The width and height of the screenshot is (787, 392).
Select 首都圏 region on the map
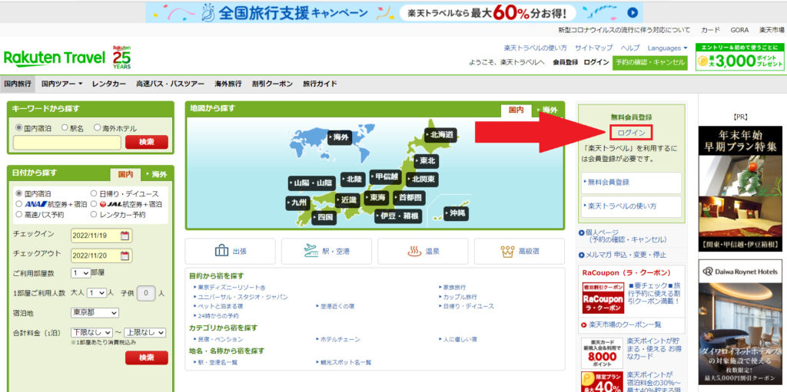point(408,197)
